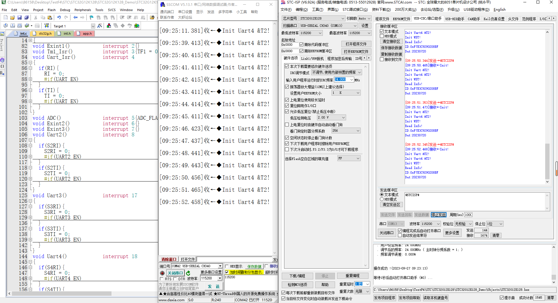Toggle HEX显示 checkbox in SSCOM
The image size is (558, 303).
pyautogui.click(x=227, y=266)
